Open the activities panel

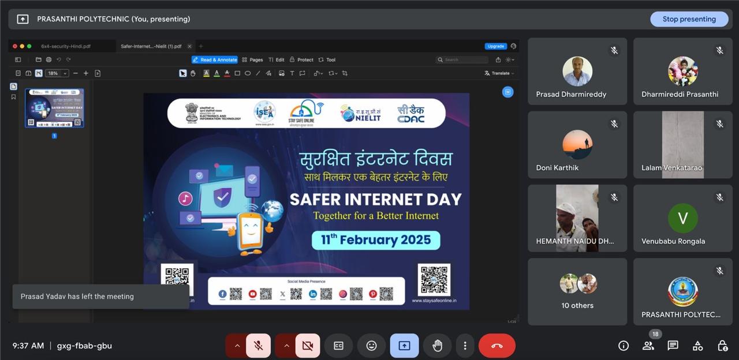(x=697, y=346)
